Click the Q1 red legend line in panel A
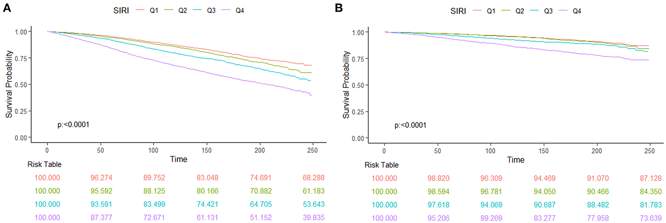The image size is (666, 223). point(140,11)
